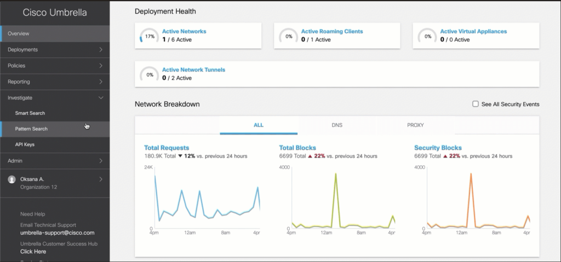Enable the See All Security Events checkbox
561x262 pixels.
476,104
